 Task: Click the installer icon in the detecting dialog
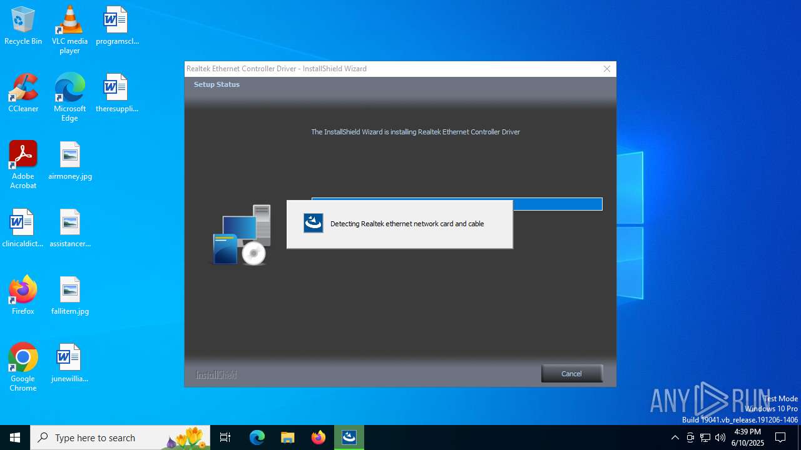(x=314, y=223)
